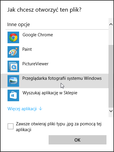
Task: Click the PictureViewer app icon
Action: coord(13,66)
